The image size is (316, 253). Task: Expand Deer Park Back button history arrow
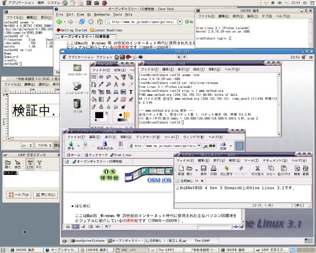(65, 22)
